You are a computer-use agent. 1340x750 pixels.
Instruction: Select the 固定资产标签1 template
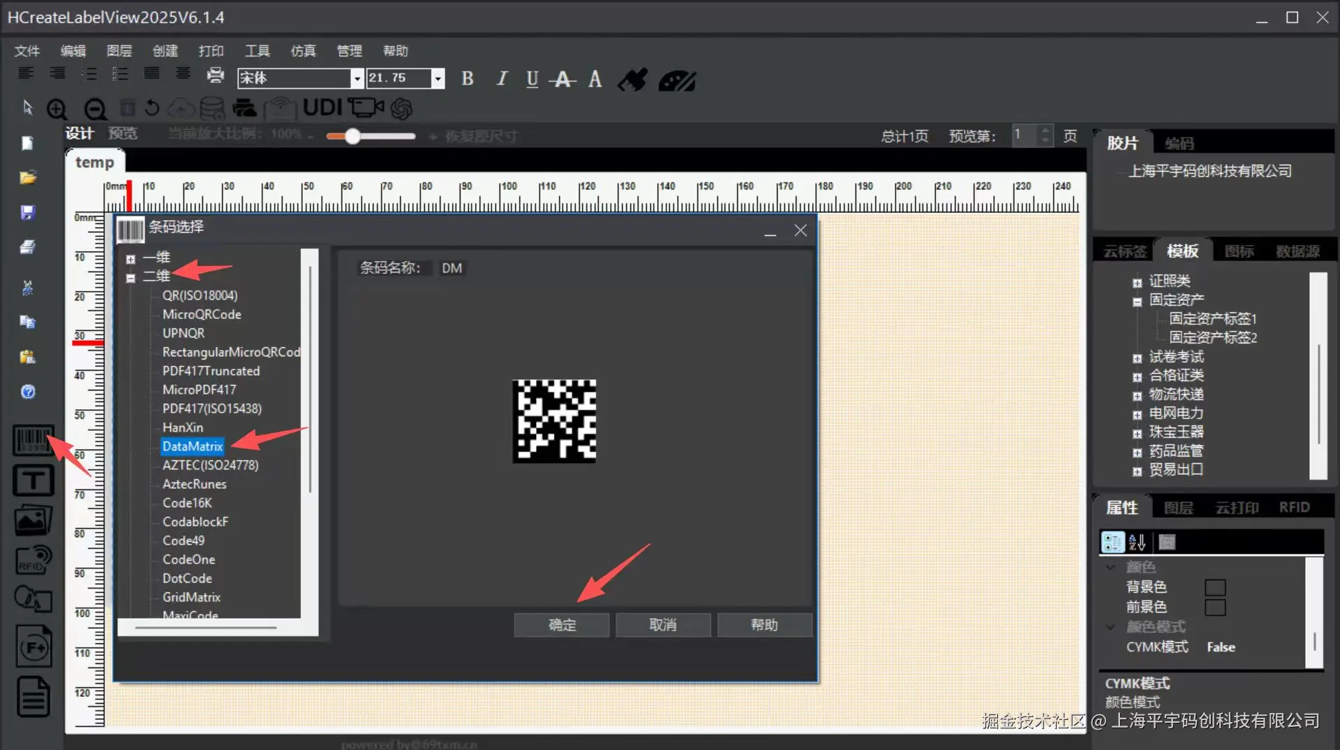click(x=1213, y=319)
